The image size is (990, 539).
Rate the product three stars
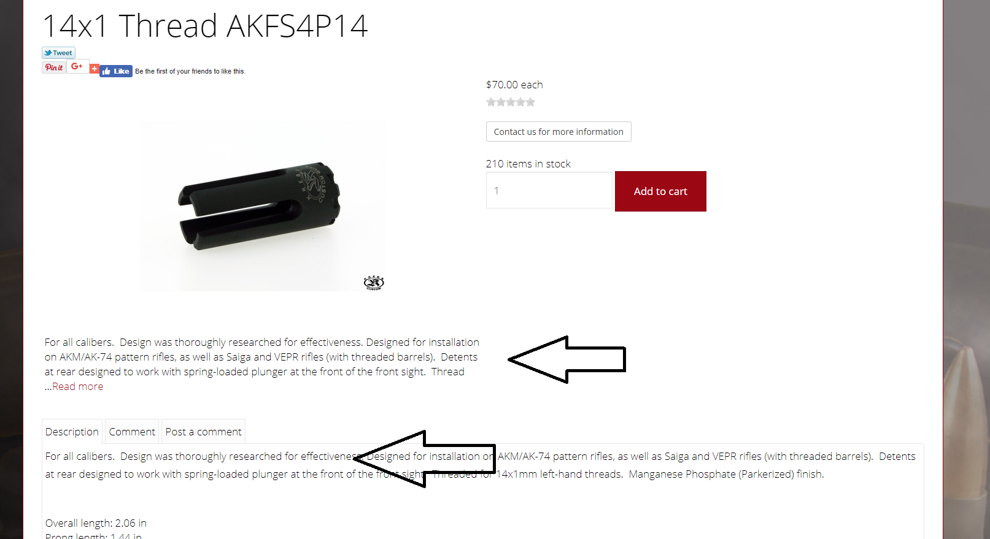[511, 102]
